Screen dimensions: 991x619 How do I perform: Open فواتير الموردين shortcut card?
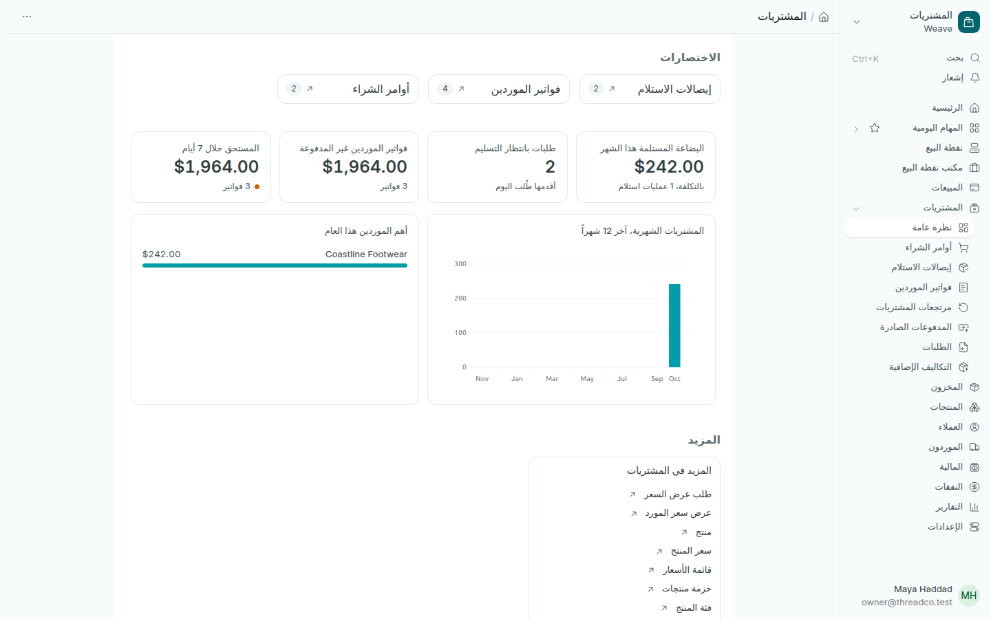[x=499, y=89]
